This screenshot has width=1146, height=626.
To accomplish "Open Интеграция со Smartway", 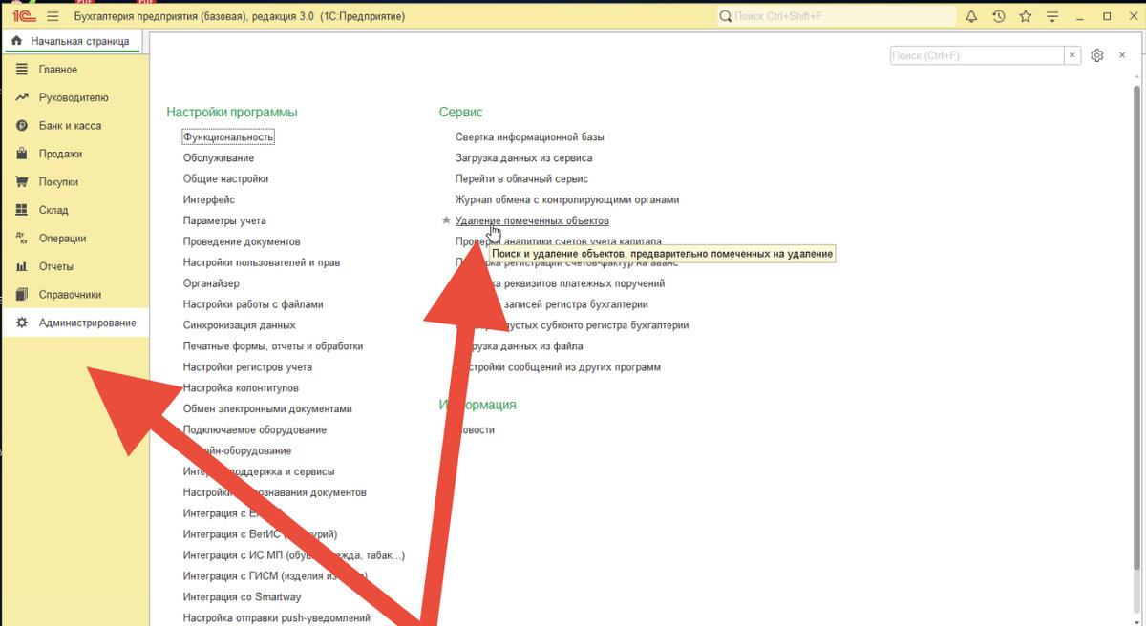I will coord(242,597).
